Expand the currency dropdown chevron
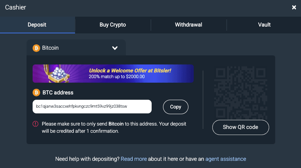 tap(115, 48)
